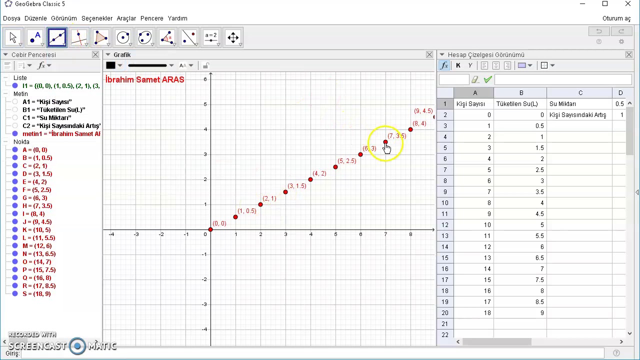Toggle the spreadsheet fx input bar icon
Image resolution: width=640 pixels, height=360 pixels.
444,65
